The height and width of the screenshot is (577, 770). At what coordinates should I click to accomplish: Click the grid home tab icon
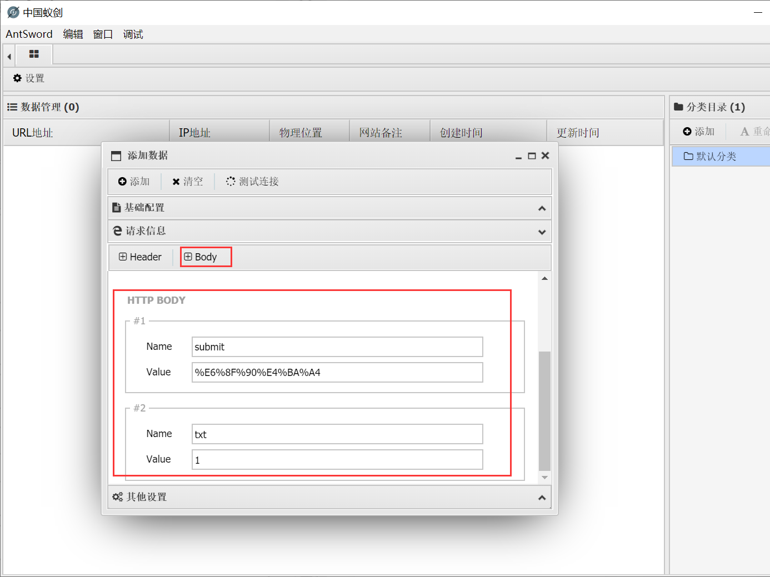[34, 54]
